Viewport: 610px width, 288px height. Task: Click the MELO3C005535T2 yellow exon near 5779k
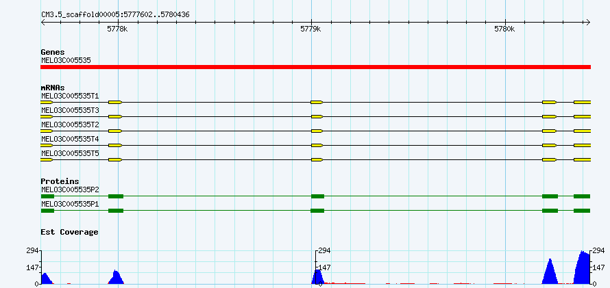[x=317, y=131]
